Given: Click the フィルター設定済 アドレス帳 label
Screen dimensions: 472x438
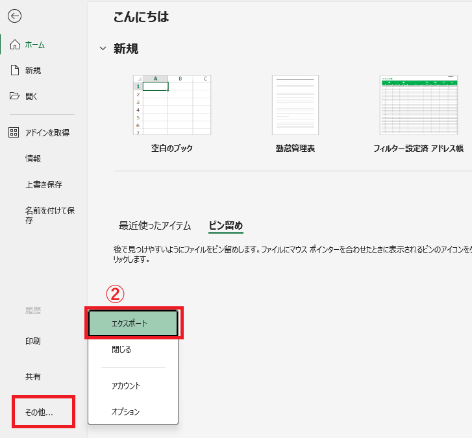Looking at the screenshot, I should pos(418,149).
